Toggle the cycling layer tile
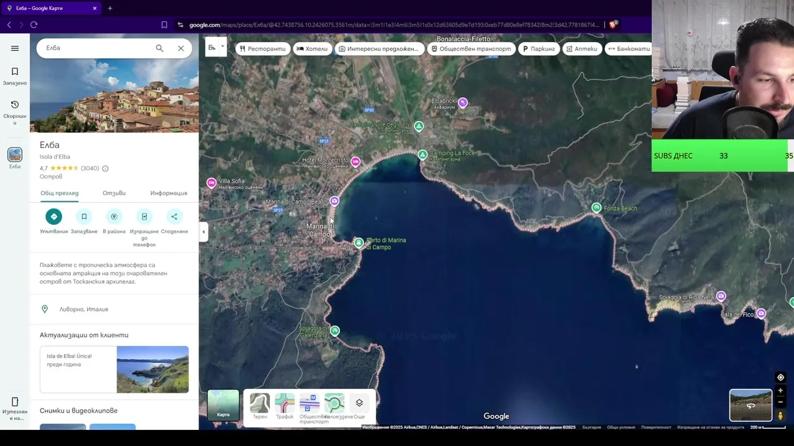 coord(334,406)
